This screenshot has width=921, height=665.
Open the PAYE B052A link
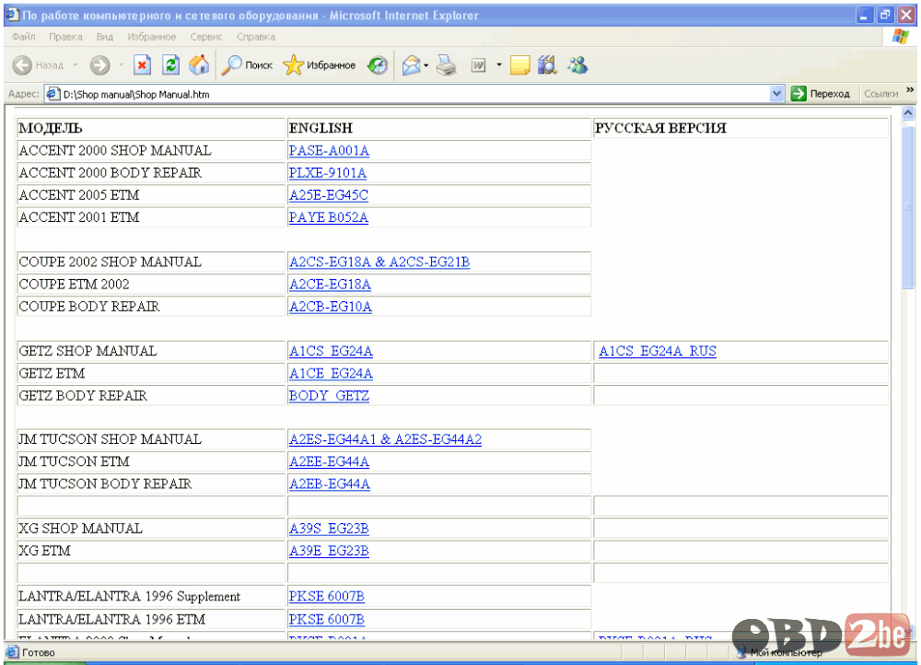pyautogui.click(x=329, y=217)
